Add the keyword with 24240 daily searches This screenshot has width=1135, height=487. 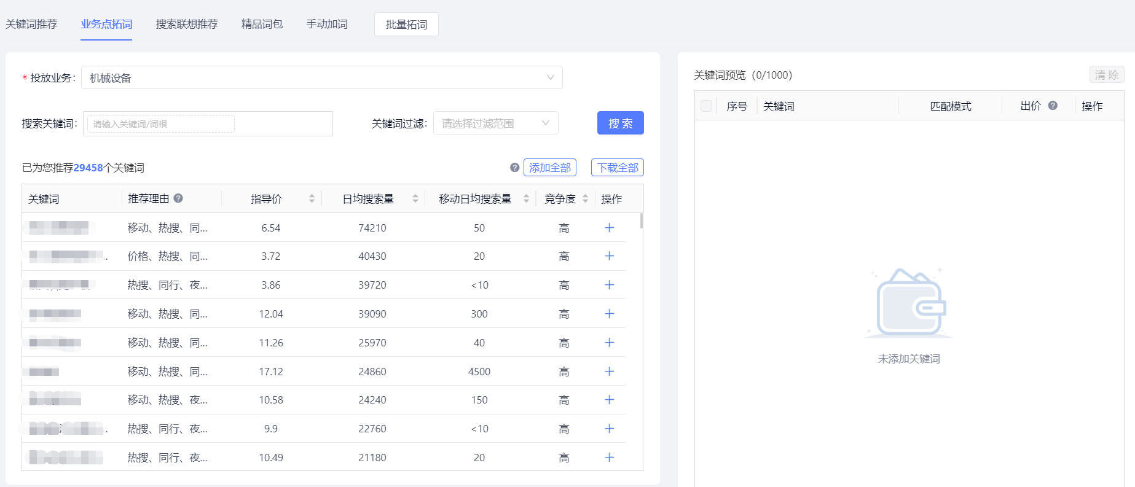point(610,400)
